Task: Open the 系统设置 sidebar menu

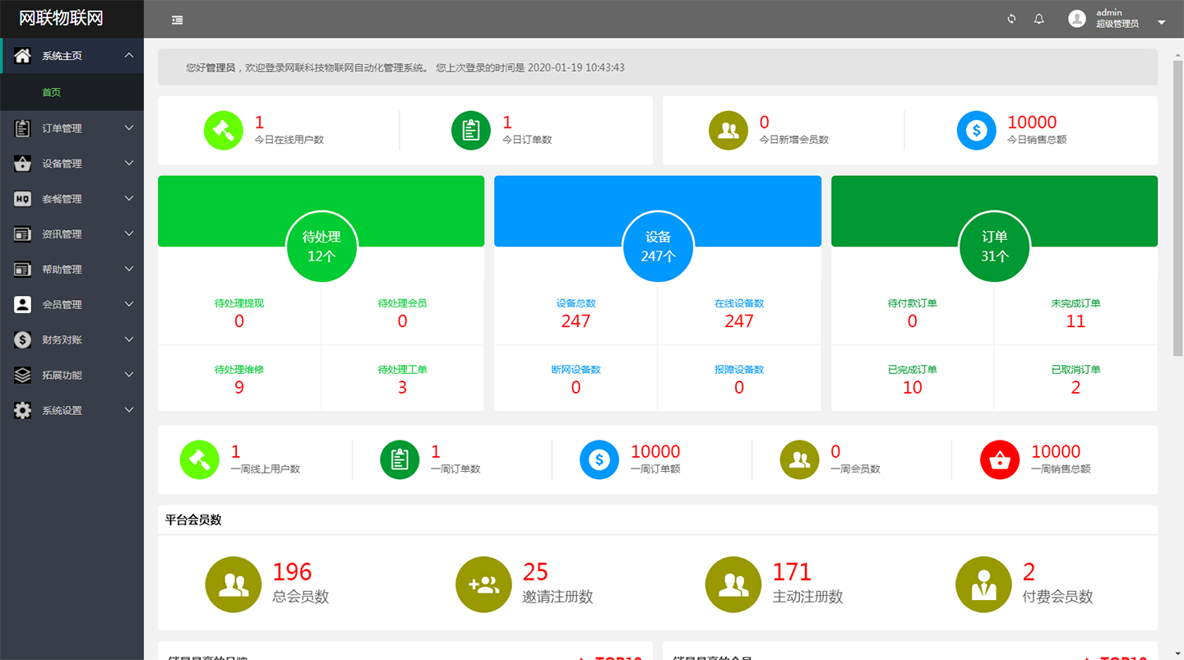Action: pos(62,410)
